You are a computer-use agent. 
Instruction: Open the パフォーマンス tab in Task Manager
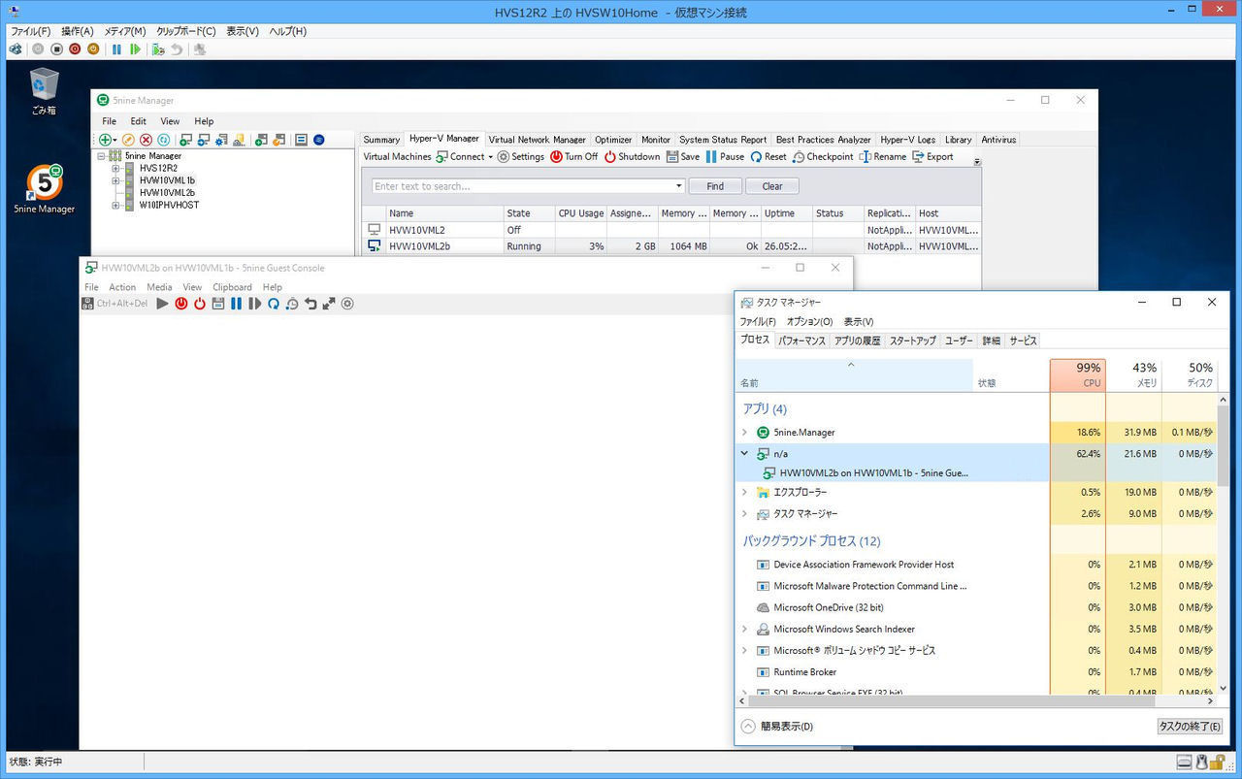point(801,341)
